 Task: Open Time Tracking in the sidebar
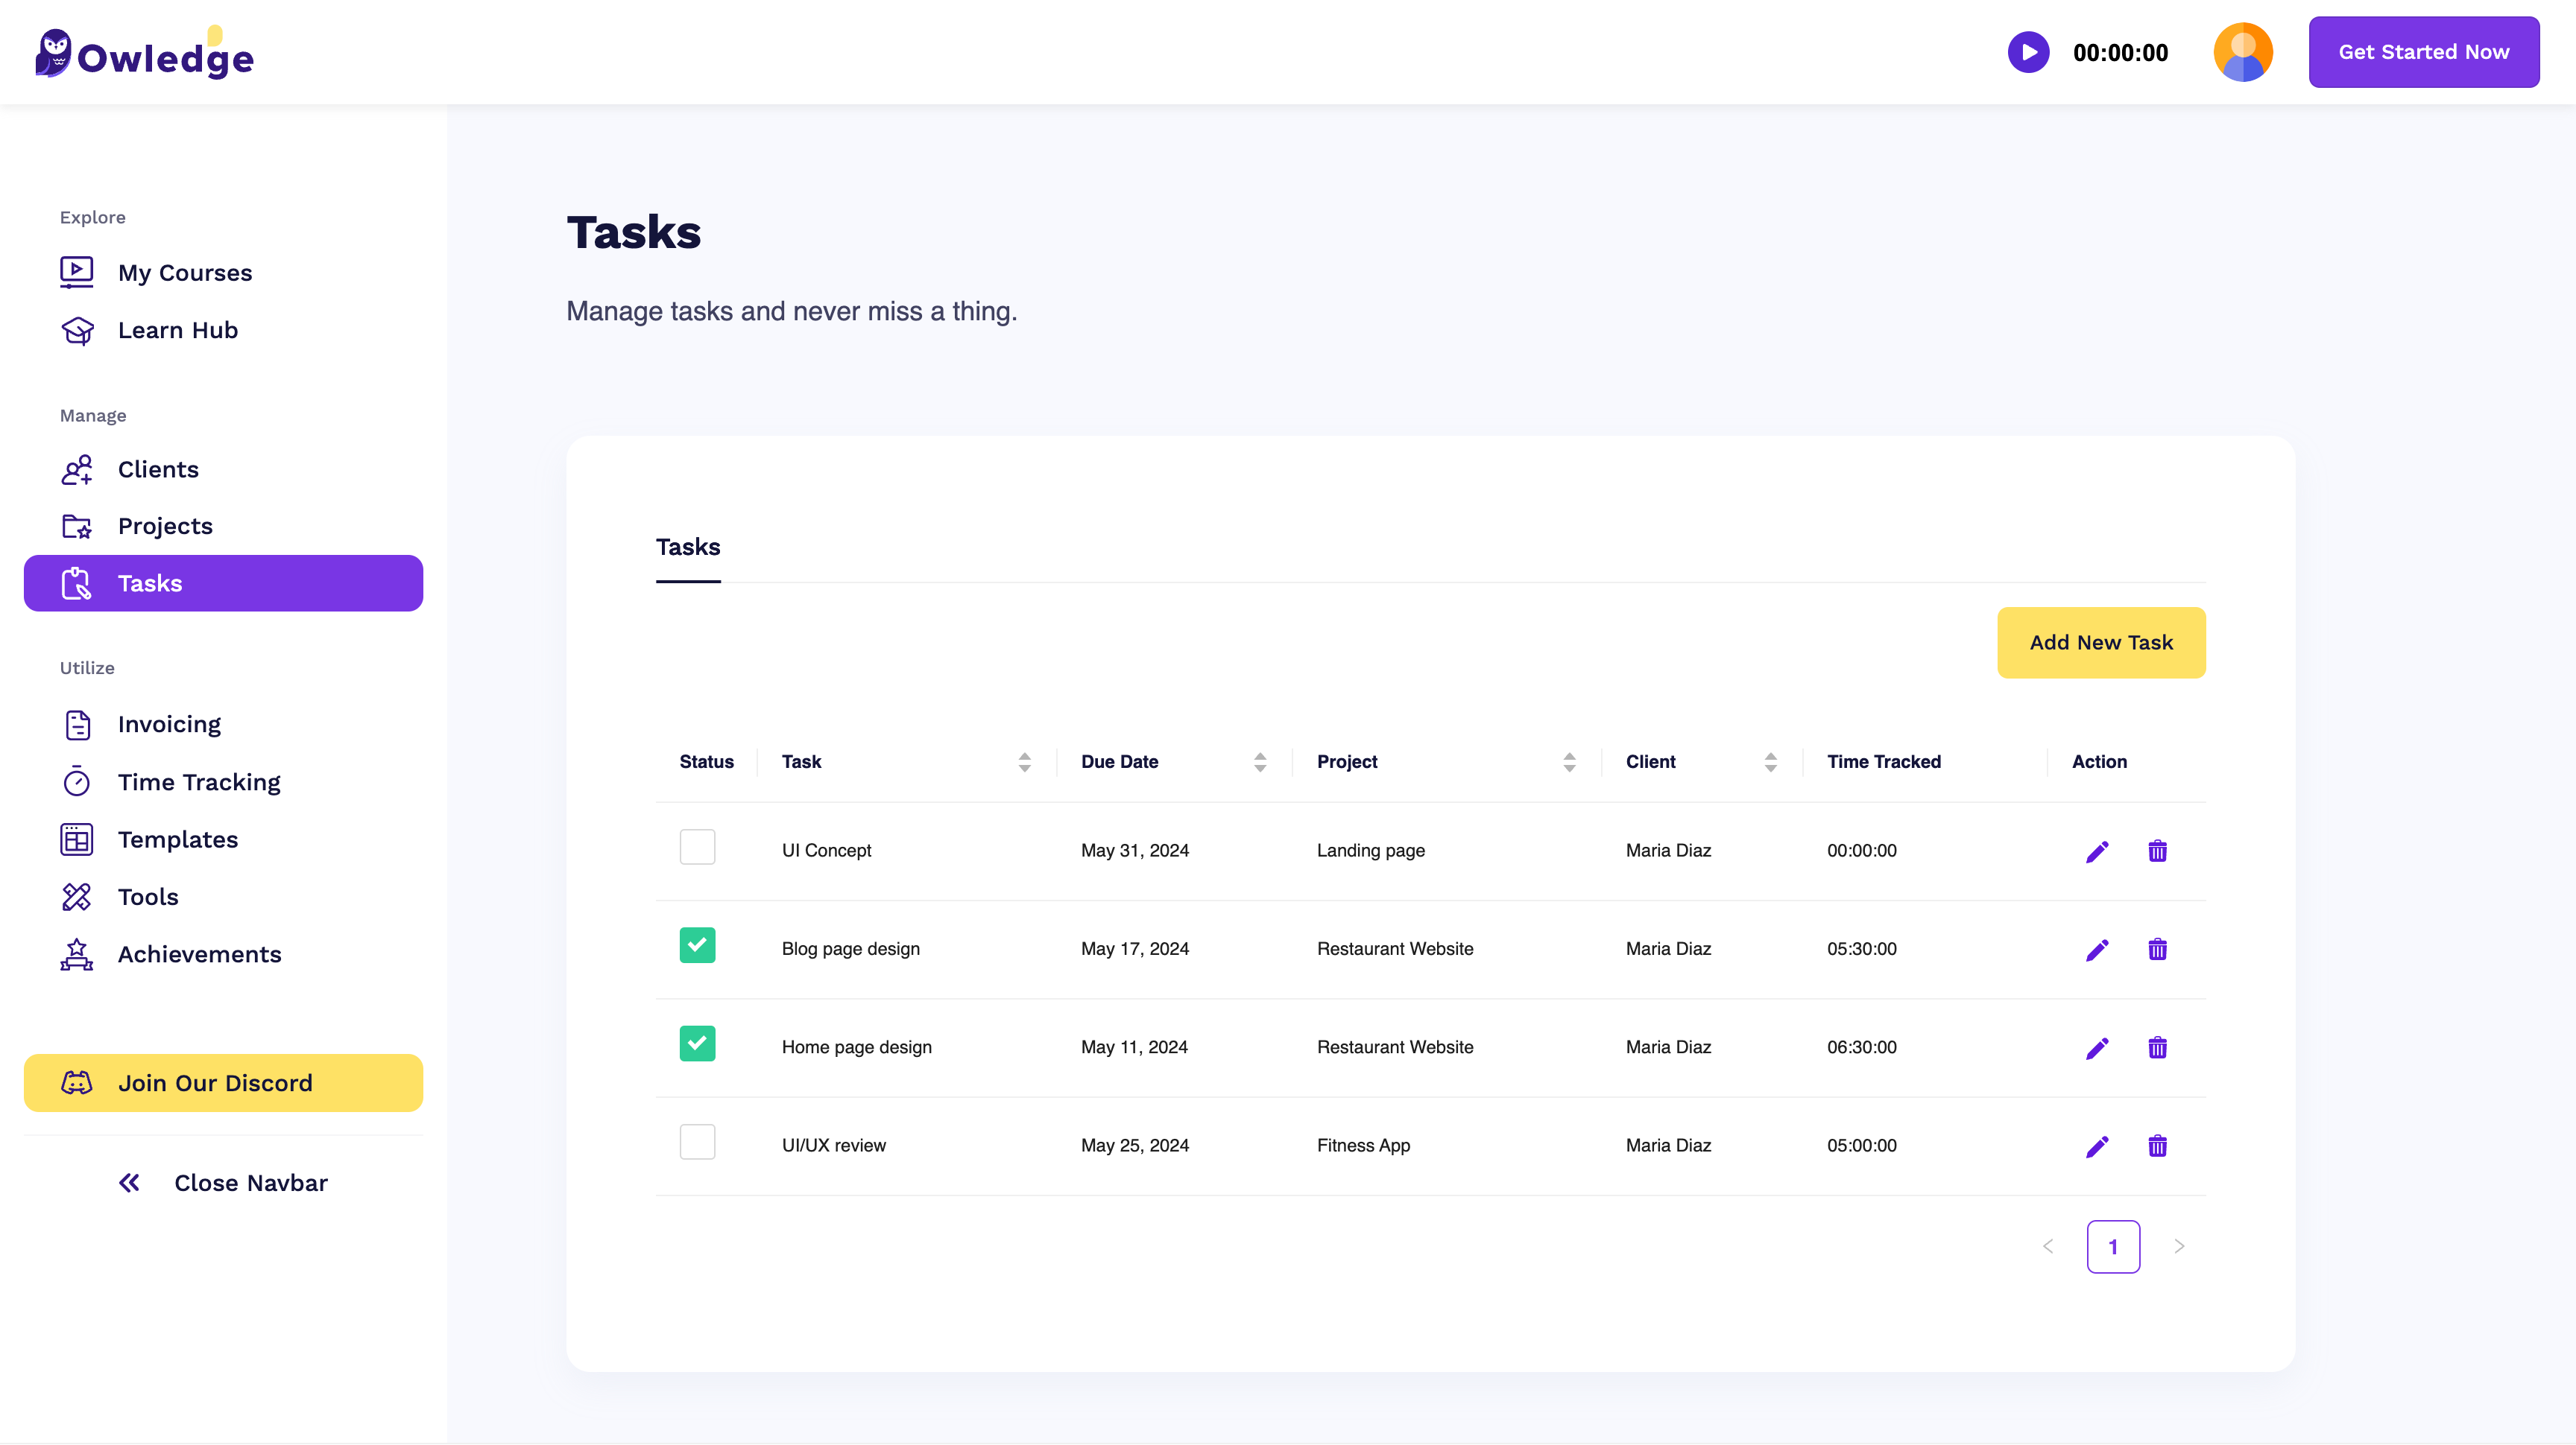[199, 782]
